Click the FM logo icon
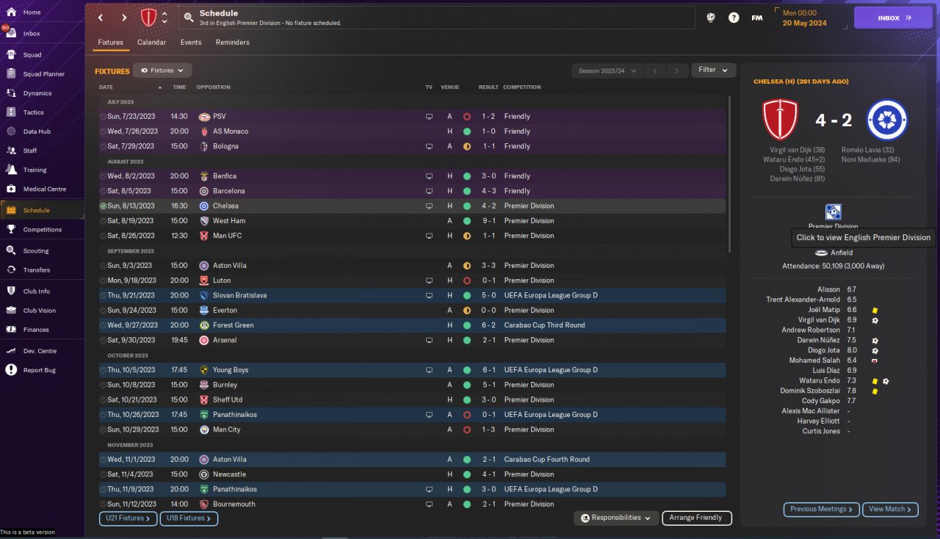940x539 pixels. [x=756, y=18]
